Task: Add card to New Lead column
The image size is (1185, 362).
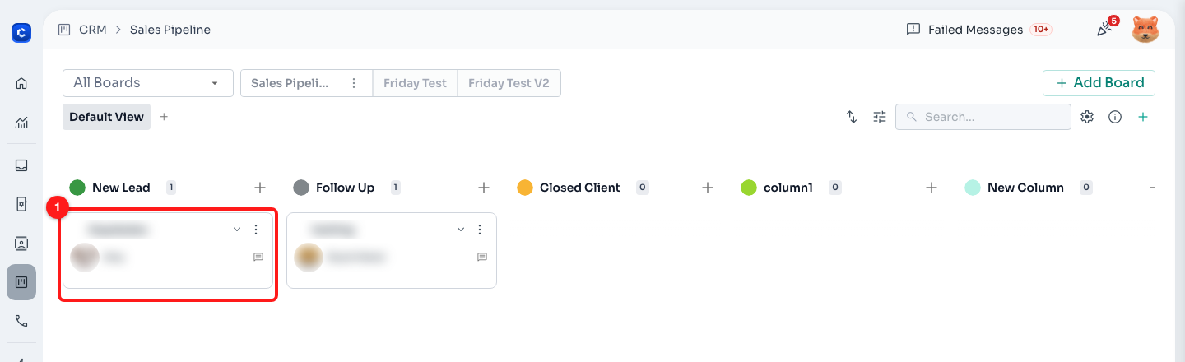Action: 260,188
